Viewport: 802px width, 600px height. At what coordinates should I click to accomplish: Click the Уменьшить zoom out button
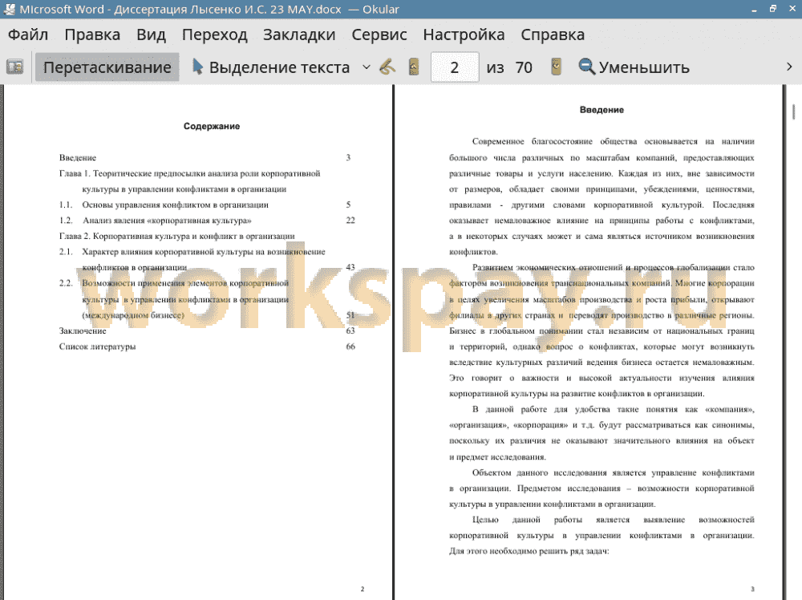click(634, 67)
